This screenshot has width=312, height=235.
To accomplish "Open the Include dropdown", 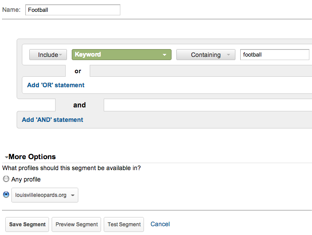I will pyautogui.click(x=48, y=55).
